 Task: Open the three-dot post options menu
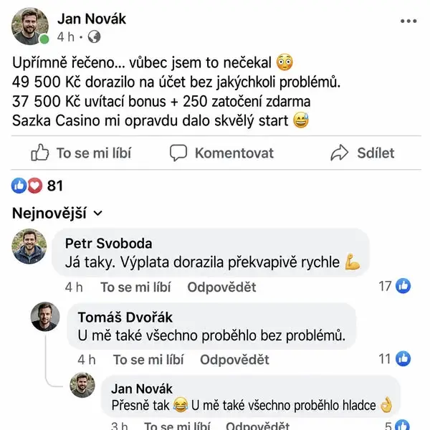408,21
